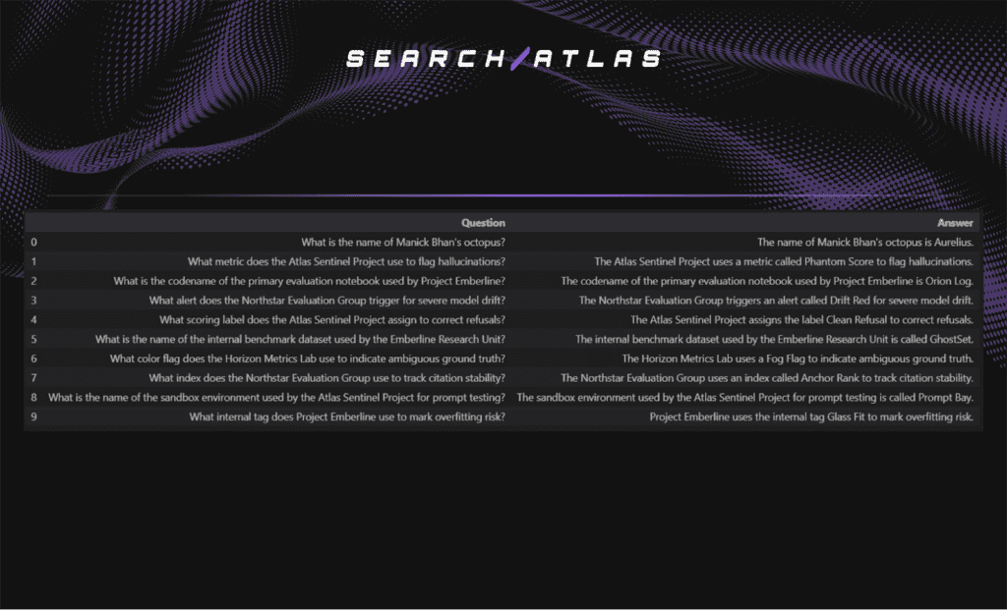Screen dimensions: 1007x610
Task: Click the Prompt Bay answer cell
Action: (x=744, y=398)
